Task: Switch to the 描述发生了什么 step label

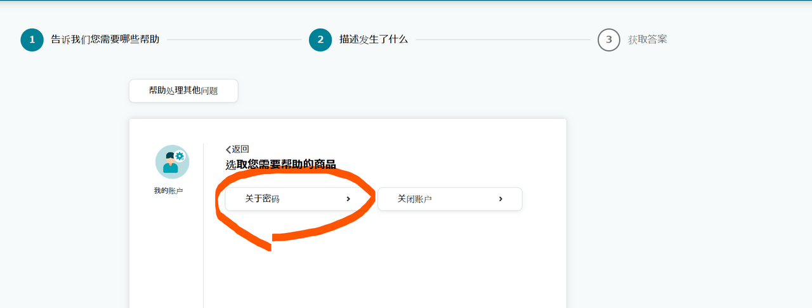Action: tap(374, 39)
